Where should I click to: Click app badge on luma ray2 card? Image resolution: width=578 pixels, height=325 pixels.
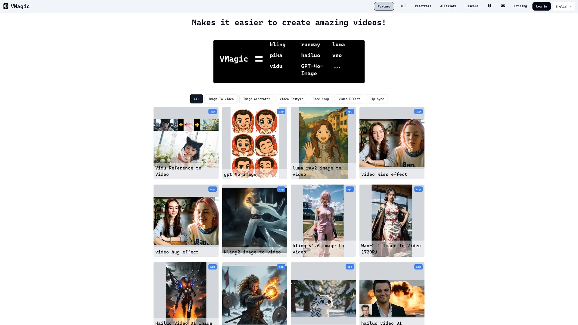point(350,112)
